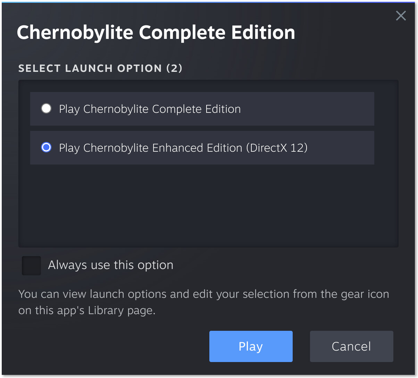
Task: Click the SELECT LAUNCH OPTION heading
Action: coord(90,68)
